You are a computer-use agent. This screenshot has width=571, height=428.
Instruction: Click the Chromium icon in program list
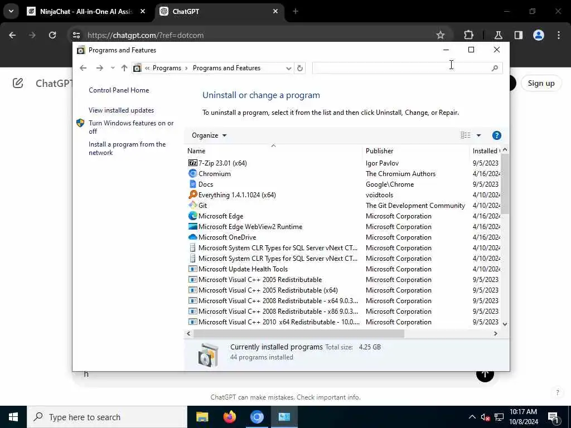click(x=192, y=174)
